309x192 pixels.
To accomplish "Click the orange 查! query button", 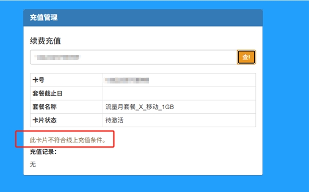I will (246, 57).
